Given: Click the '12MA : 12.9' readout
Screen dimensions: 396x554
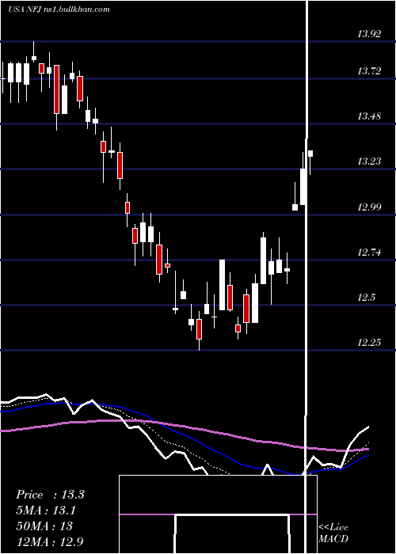Looking at the screenshot, I should click(x=50, y=541).
